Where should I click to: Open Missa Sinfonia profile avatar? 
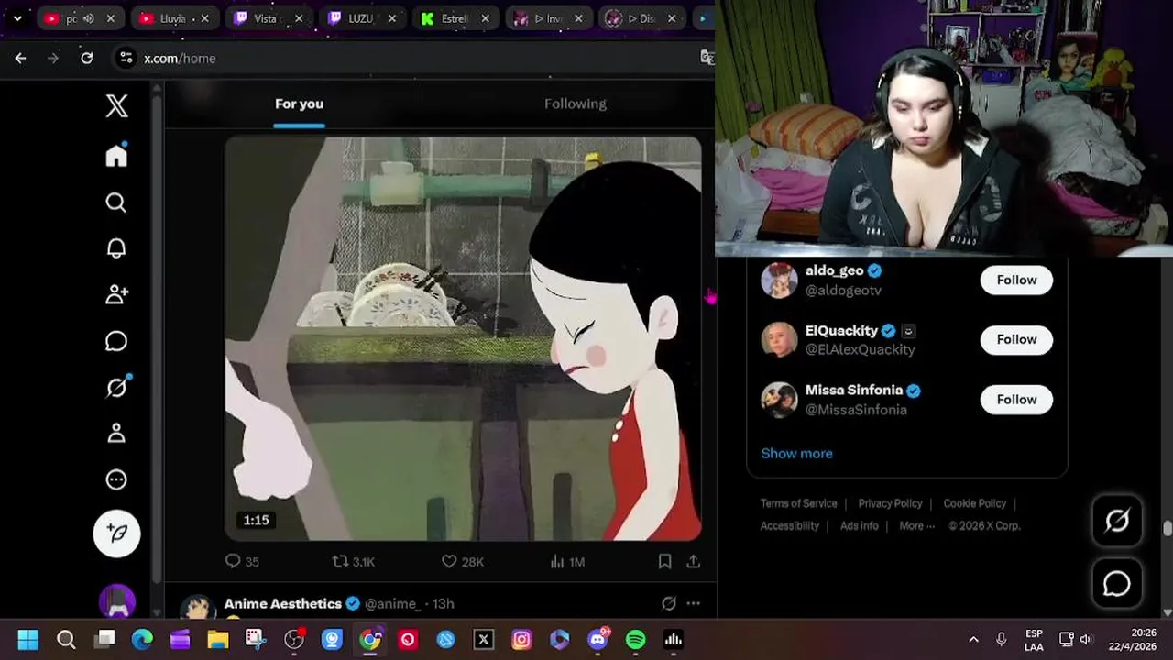(779, 400)
